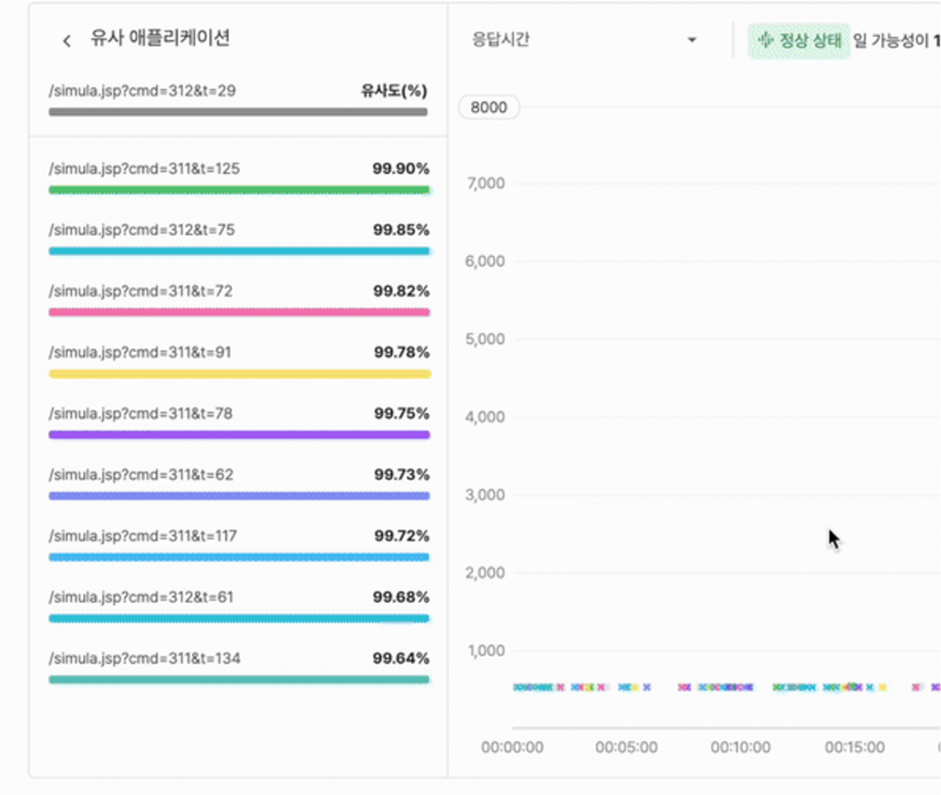941x795 pixels.
Task: Select /simula.jsp?cmd=311&t=72 entry
Action: coord(141,291)
